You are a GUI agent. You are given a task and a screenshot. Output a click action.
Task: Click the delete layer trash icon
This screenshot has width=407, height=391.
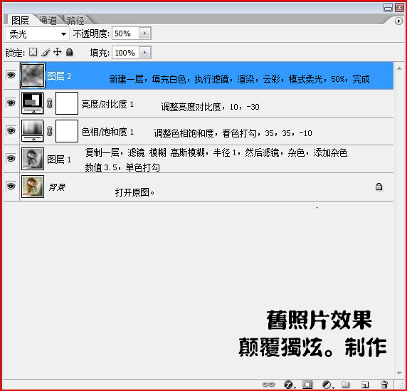(384, 385)
